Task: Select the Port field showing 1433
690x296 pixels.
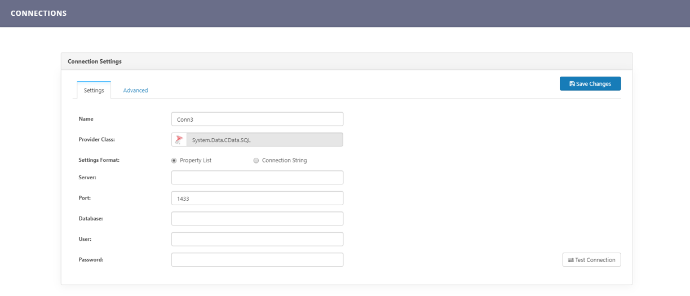Action: pos(257,198)
